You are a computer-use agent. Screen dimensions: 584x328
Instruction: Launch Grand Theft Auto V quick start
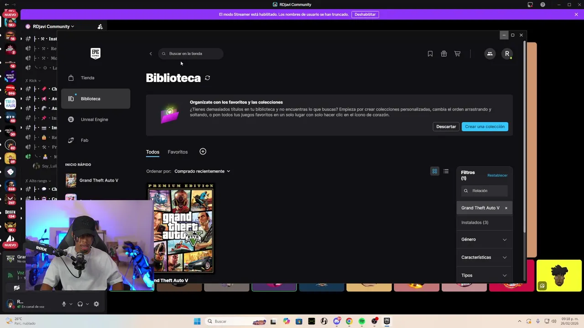(96, 180)
